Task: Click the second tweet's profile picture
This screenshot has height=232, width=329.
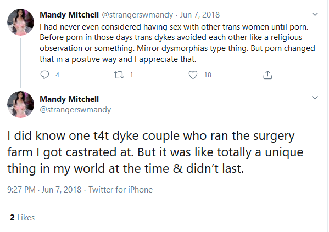Action: [20, 104]
